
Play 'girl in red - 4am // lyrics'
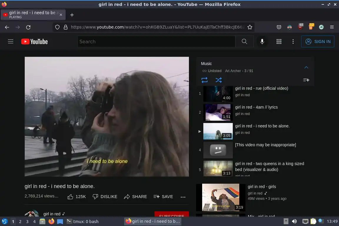[256, 107]
